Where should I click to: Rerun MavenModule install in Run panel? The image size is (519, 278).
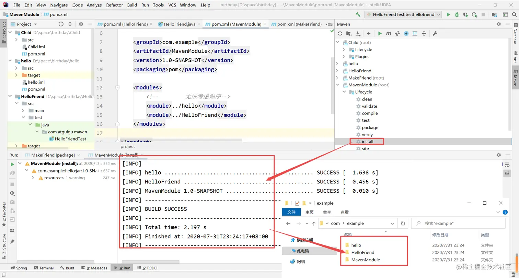pos(12,164)
